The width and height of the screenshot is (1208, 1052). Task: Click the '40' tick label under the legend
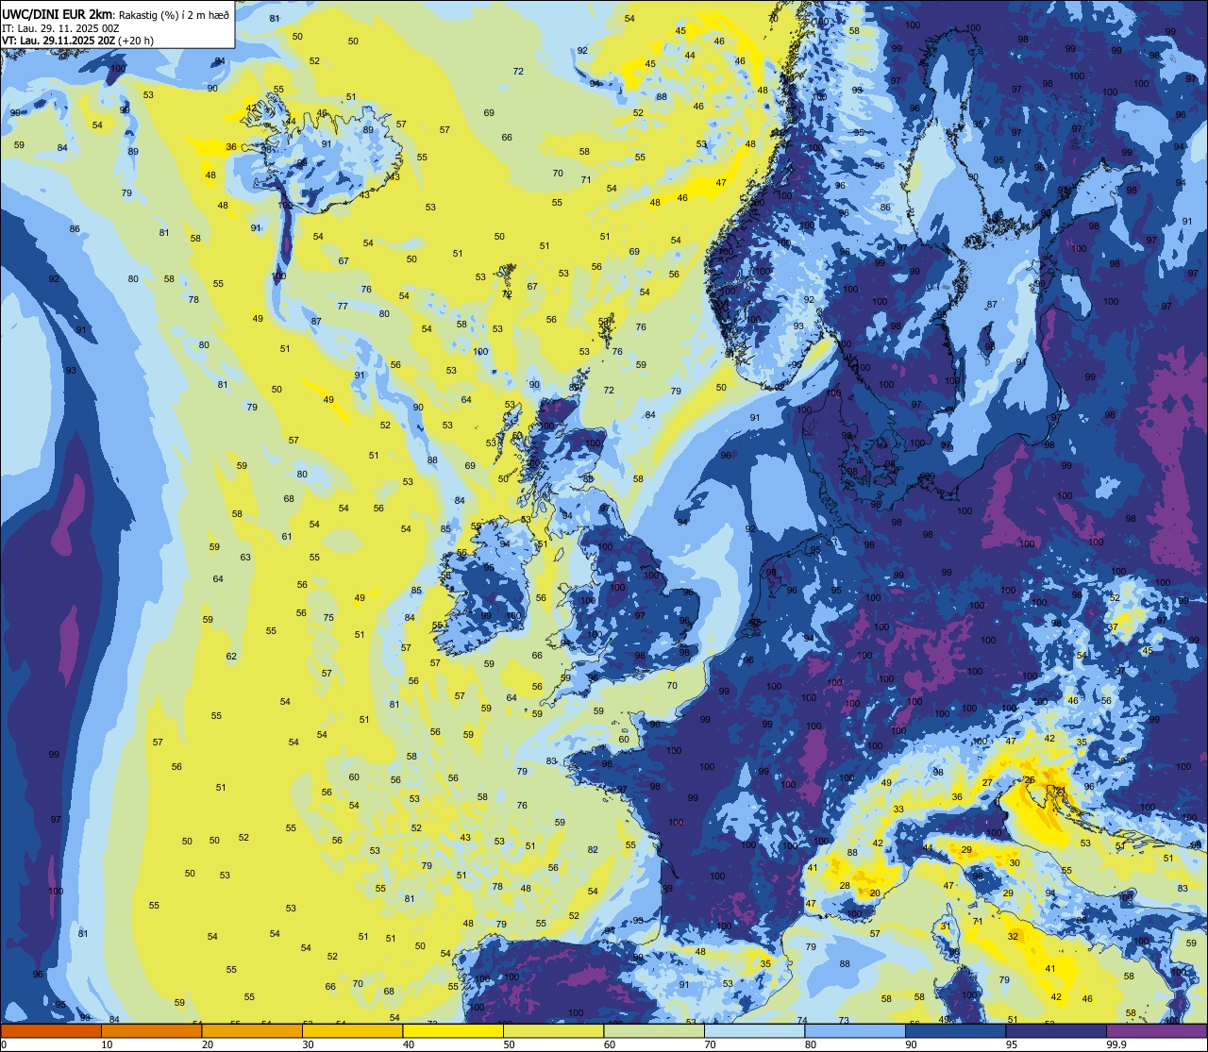(409, 1044)
